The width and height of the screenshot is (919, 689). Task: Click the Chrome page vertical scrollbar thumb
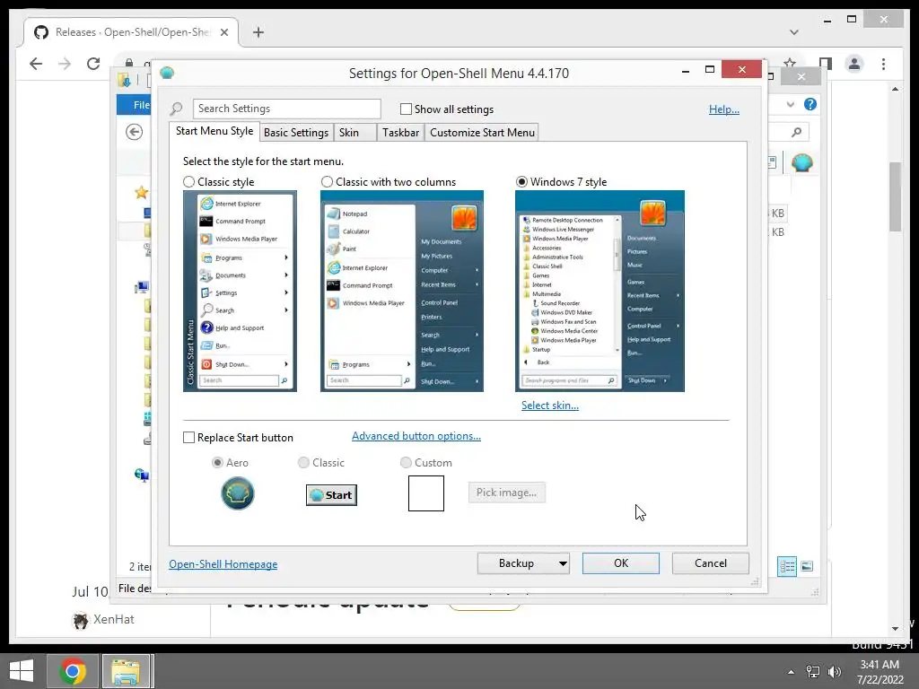click(x=895, y=196)
